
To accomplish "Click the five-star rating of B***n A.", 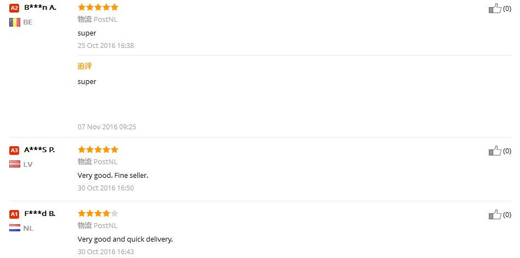I will pos(98,8).
